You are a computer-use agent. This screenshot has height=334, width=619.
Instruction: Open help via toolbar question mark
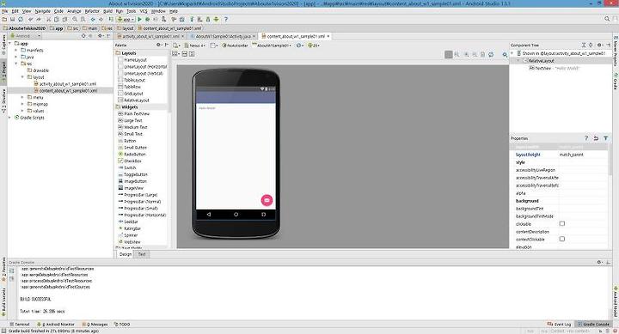(226, 20)
